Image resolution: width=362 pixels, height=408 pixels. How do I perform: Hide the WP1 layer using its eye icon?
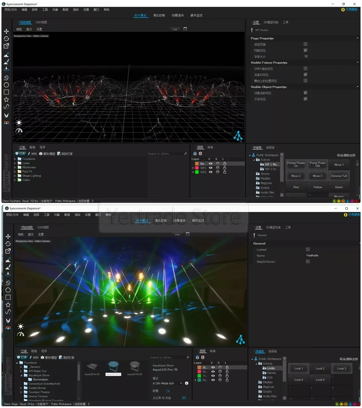click(211, 168)
